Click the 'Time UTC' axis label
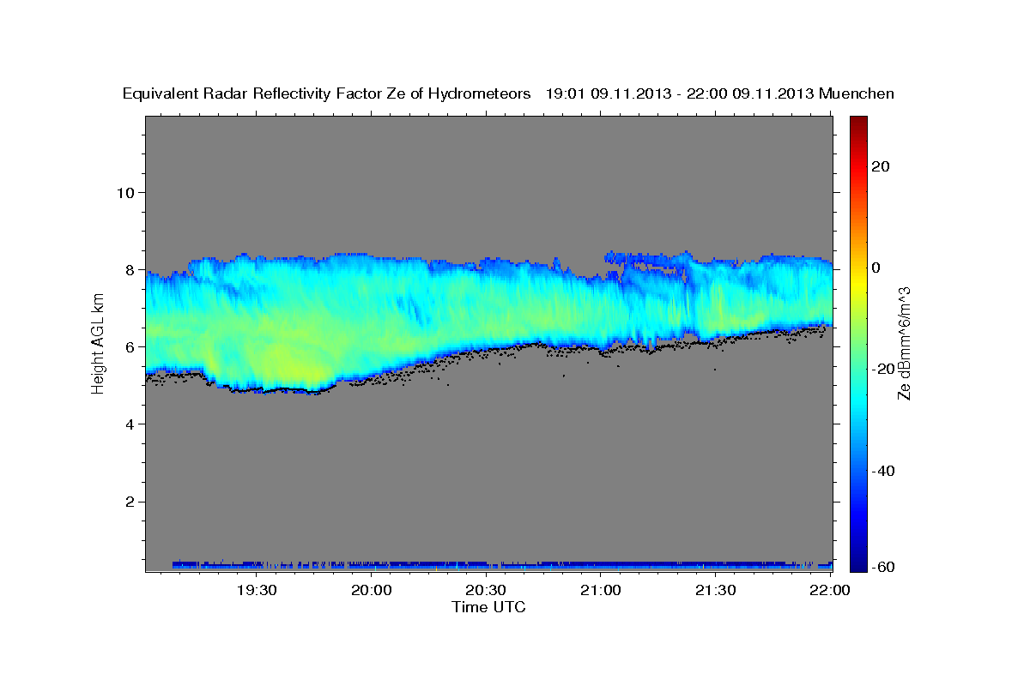1030x686 pixels. click(x=488, y=607)
